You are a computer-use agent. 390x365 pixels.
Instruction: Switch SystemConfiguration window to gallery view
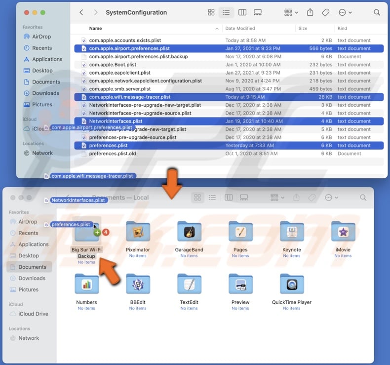click(257, 12)
